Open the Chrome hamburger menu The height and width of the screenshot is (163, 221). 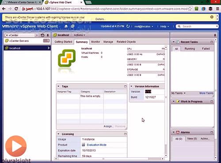(217, 9)
